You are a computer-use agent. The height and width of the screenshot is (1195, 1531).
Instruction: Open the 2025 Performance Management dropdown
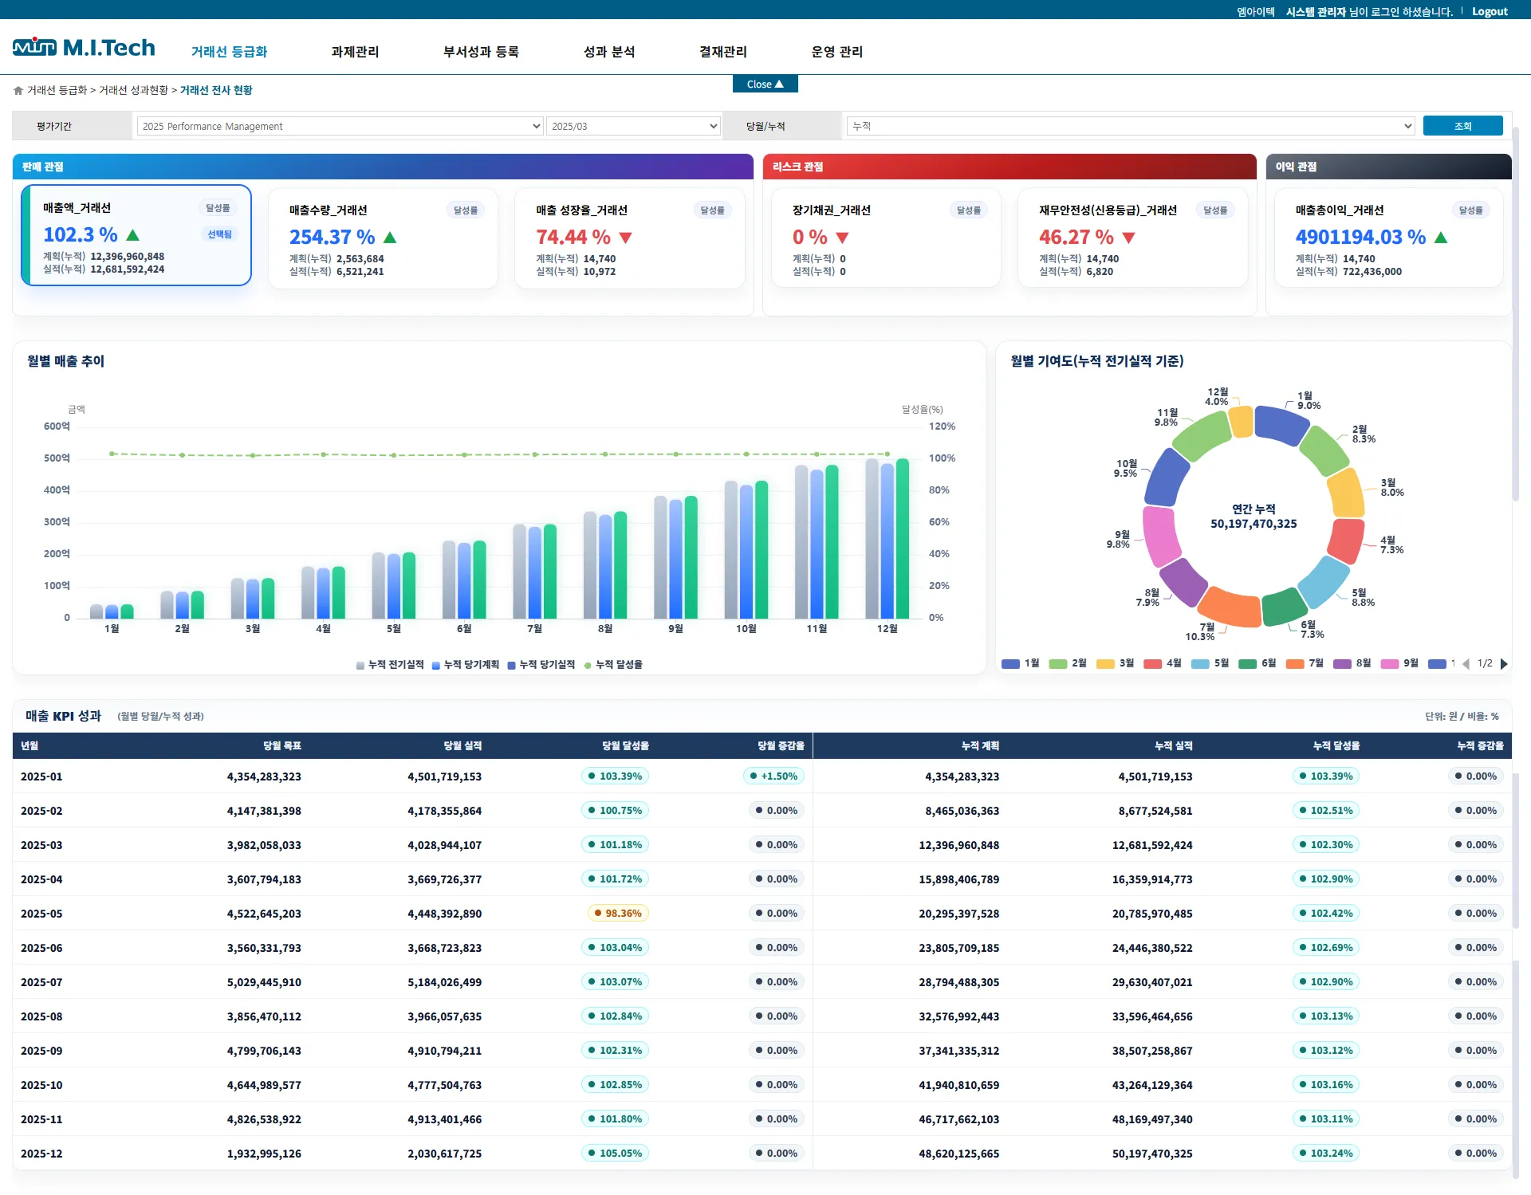pyautogui.click(x=340, y=126)
